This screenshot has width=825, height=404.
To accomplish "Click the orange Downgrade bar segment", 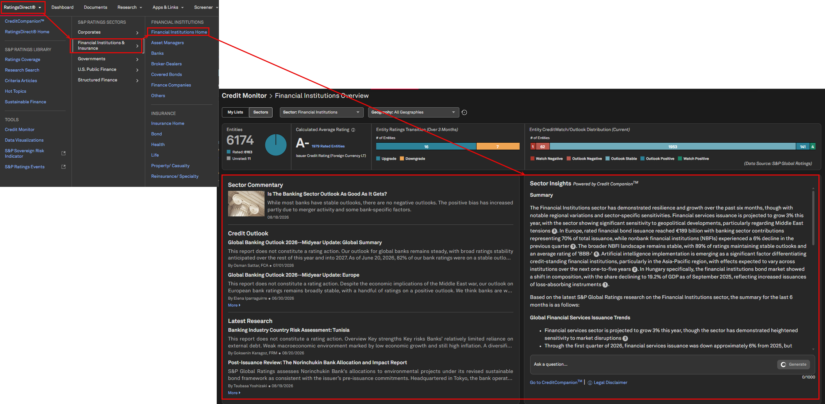I will click(x=498, y=147).
